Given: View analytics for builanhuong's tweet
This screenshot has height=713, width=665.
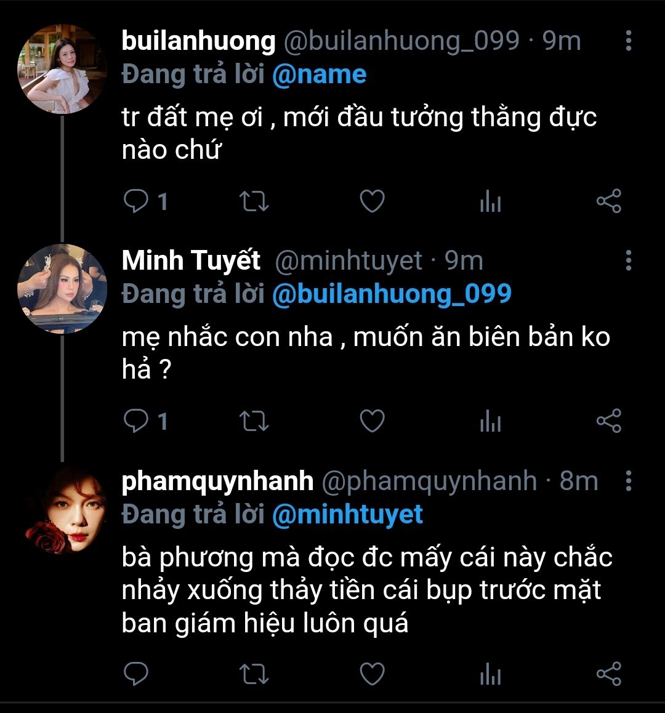Looking at the screenshot, I should [x=490, y=201].
